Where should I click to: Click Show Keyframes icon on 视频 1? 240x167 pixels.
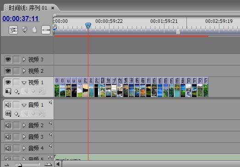coord(16,92)
